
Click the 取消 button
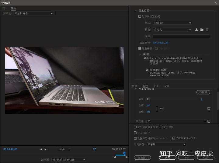[206, 158]
